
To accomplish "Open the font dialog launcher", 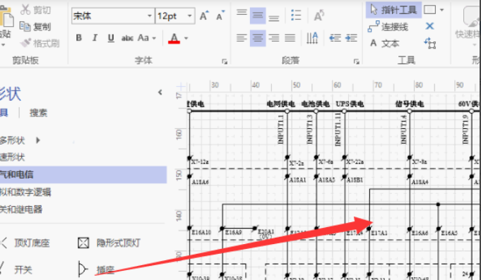I will [x=225, y=61].
